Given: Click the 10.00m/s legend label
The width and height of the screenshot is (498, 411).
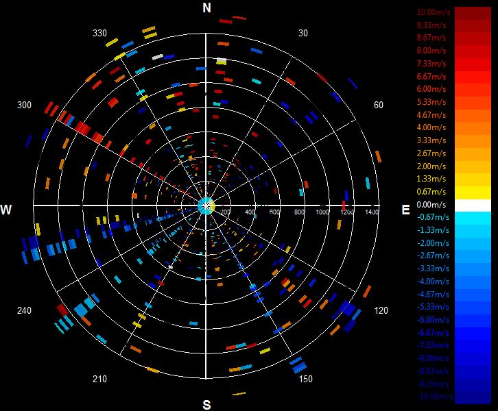Looking at the screenshot, I should coord(434,12).
